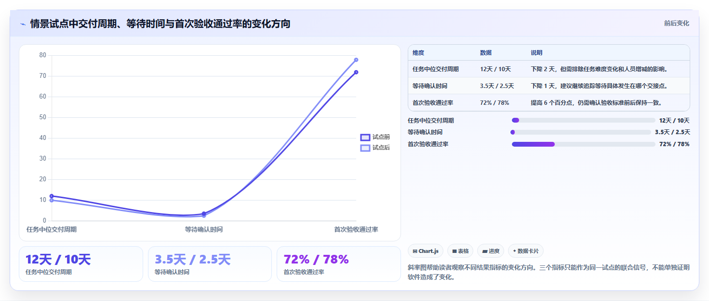Click x-axis label 等待确认时间
Viewport: 709px width, 301px height.
[204, 229]
